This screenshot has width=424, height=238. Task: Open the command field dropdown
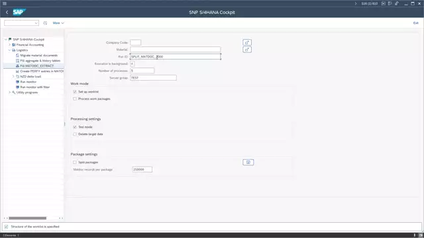coord(36,23)
